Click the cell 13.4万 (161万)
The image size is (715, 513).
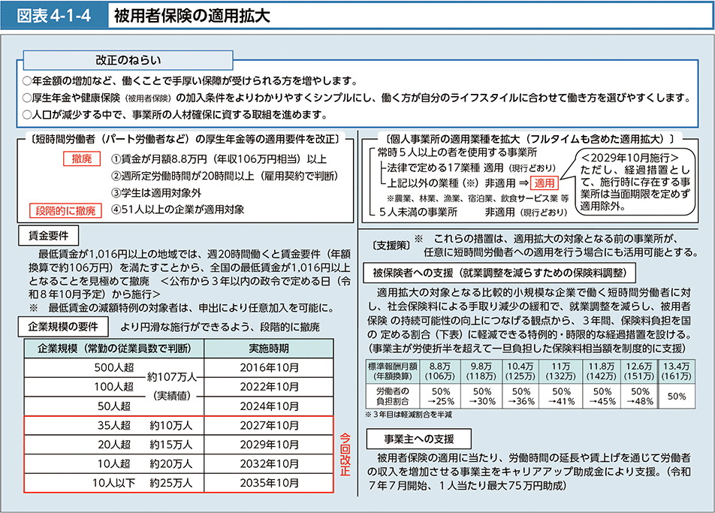coord(677,372)
